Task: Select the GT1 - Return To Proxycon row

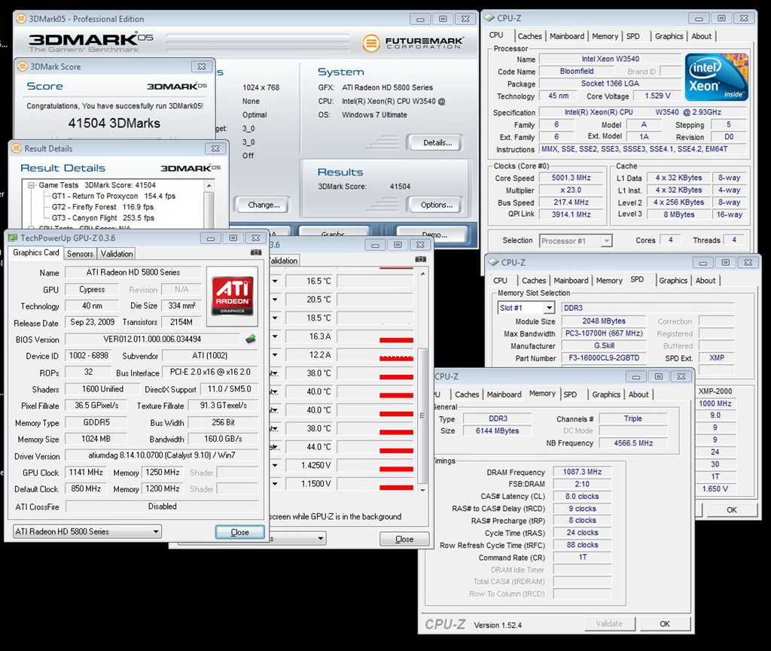Action: coord(114,196)
